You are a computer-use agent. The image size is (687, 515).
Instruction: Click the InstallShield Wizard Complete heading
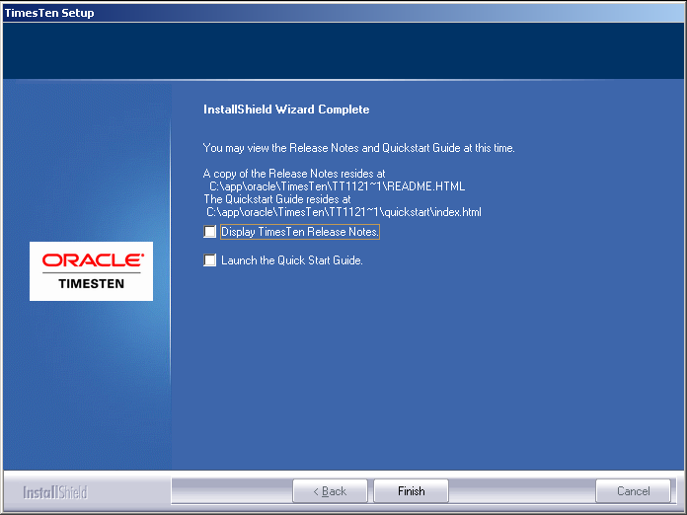(286, 110)
